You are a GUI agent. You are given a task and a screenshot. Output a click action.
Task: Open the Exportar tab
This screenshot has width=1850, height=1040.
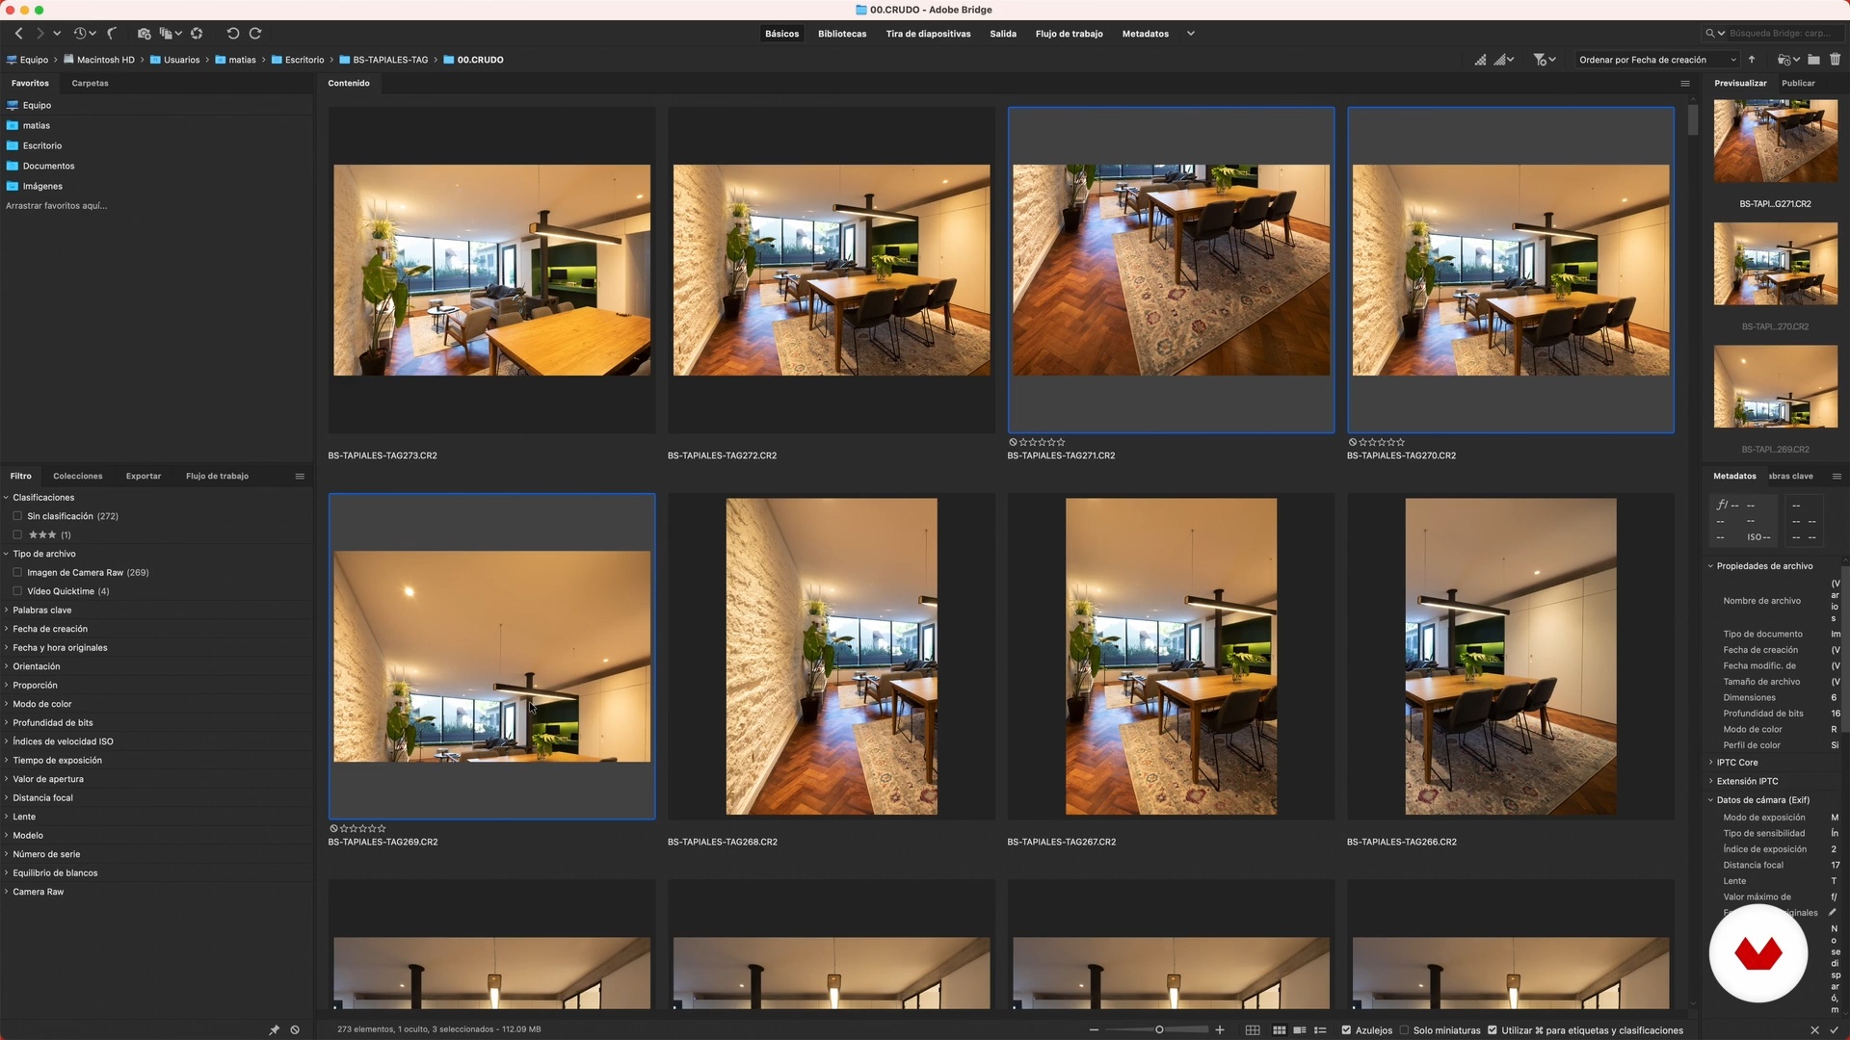pyautogui.click(x=144, y=477)
